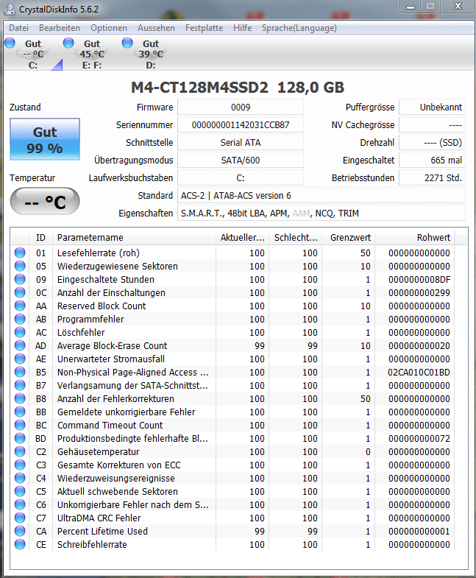Click status icon for Non-Physical Page-Aligned Access
The height and width of the screenshot is (578, 476).
[20, 373]
